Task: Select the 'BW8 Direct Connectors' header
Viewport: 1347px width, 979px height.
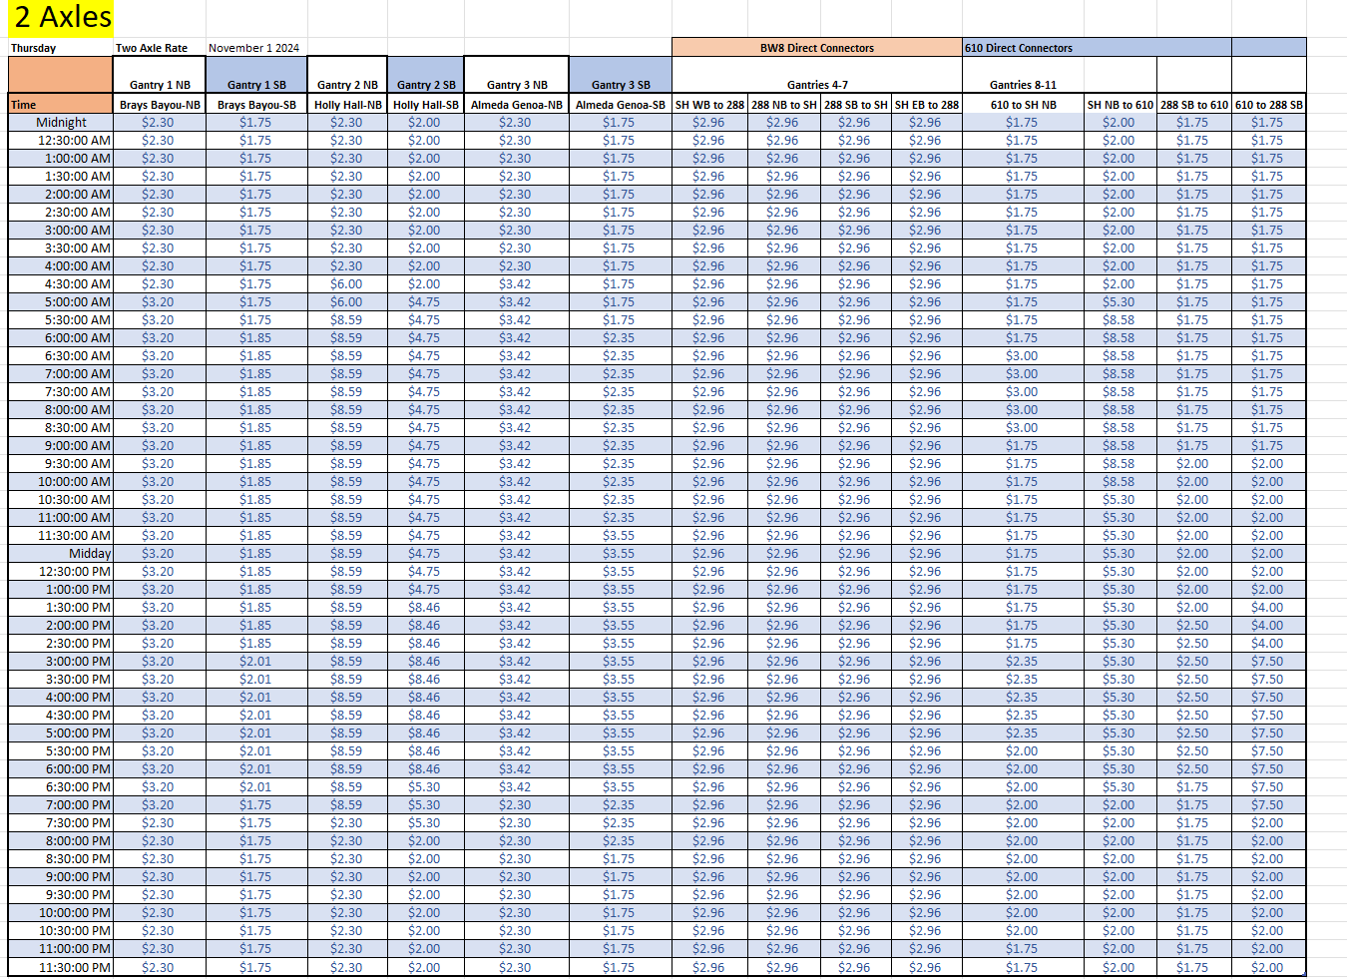Action: (x=817, y=48)
